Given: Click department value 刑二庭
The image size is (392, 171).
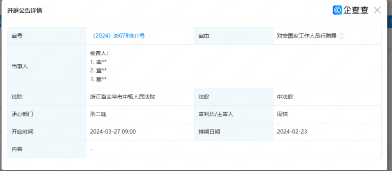Looking at the screenshot, I should pos(98,114).
